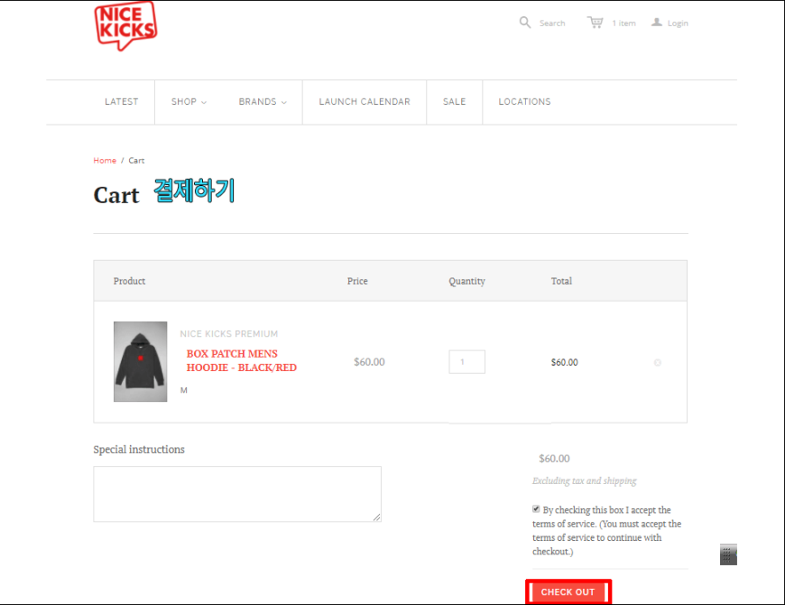Click the Special instructions text area
The height and width of the screenshot is (605, 785).
[237, 494]
